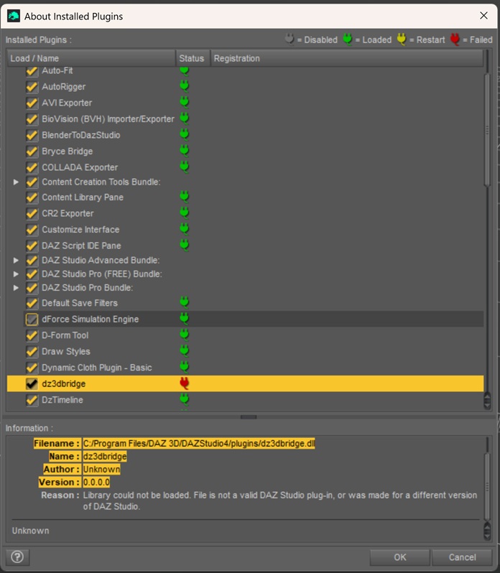
Task: Click the green Loaded plug in the legend
Action: point(347,39)
